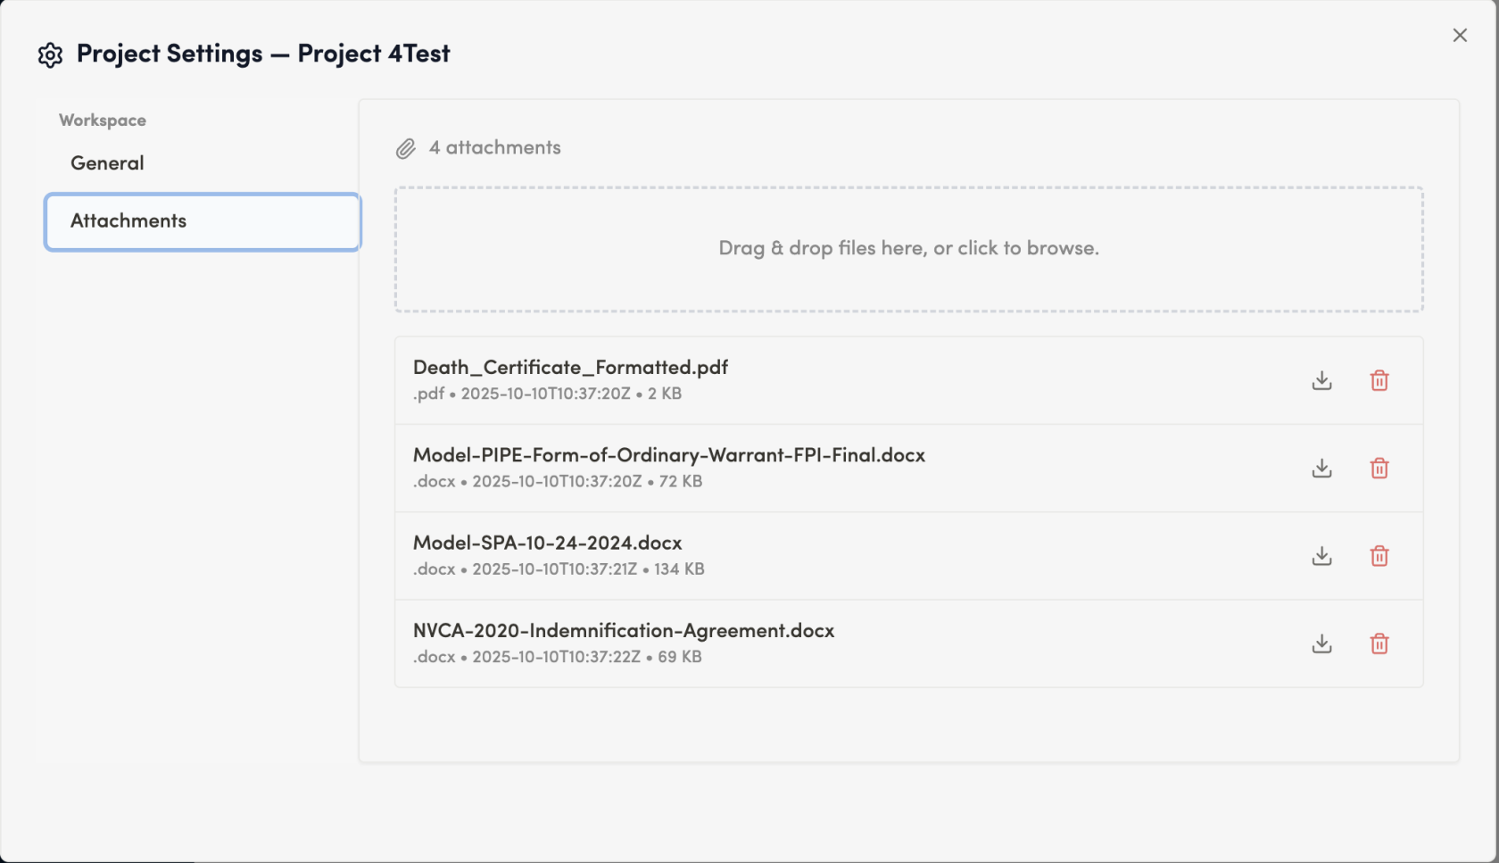This screenshot has width=1499, height=863.
Task: Click Model-PIPE-Form-of-Ordinary-Warrant file name
Action: click(668, 455)
